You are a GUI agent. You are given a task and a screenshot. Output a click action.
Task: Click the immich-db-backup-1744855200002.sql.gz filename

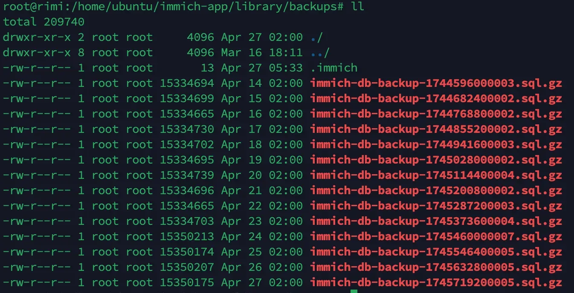(x=436, y=129)
